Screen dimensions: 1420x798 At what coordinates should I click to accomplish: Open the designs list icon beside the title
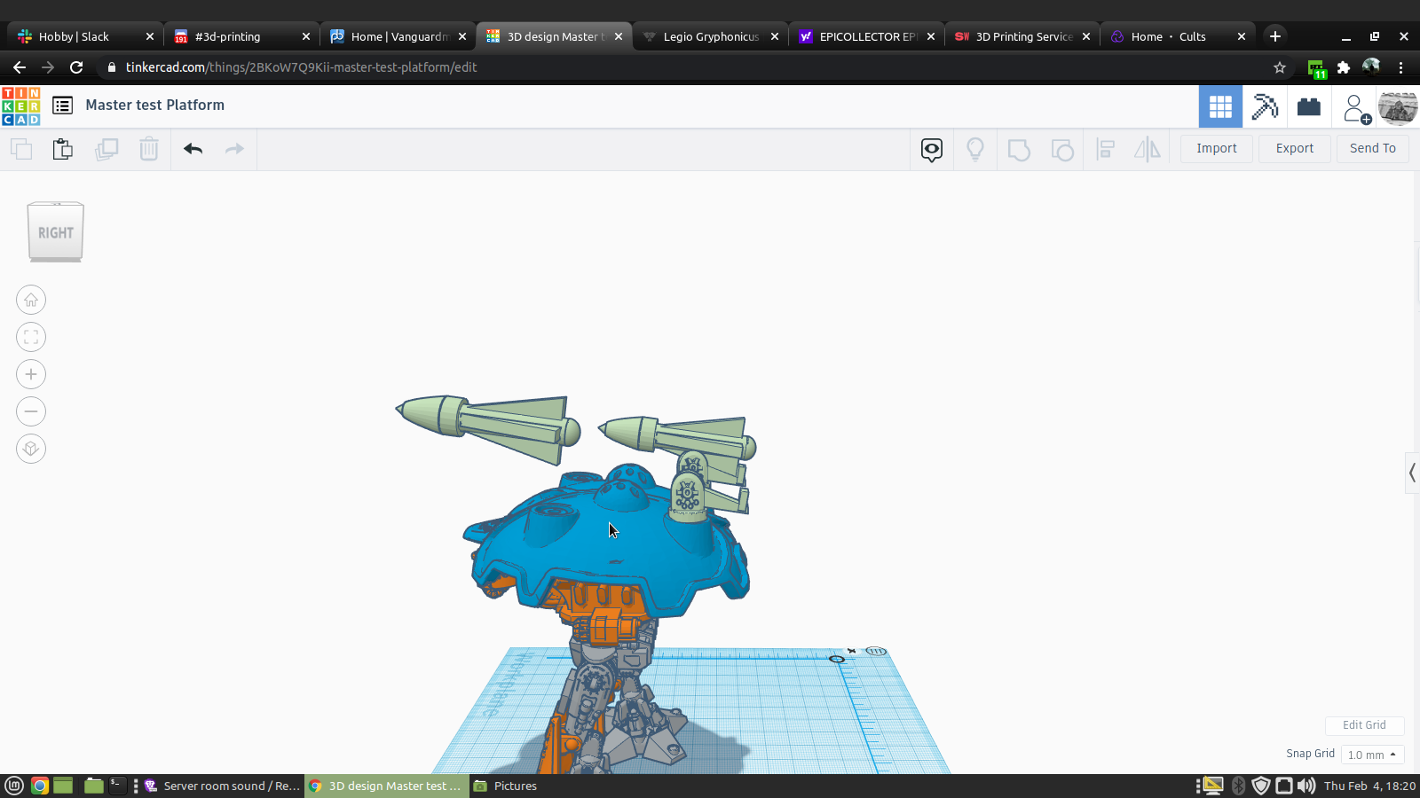pyautogui.click(x=62, y=106)
